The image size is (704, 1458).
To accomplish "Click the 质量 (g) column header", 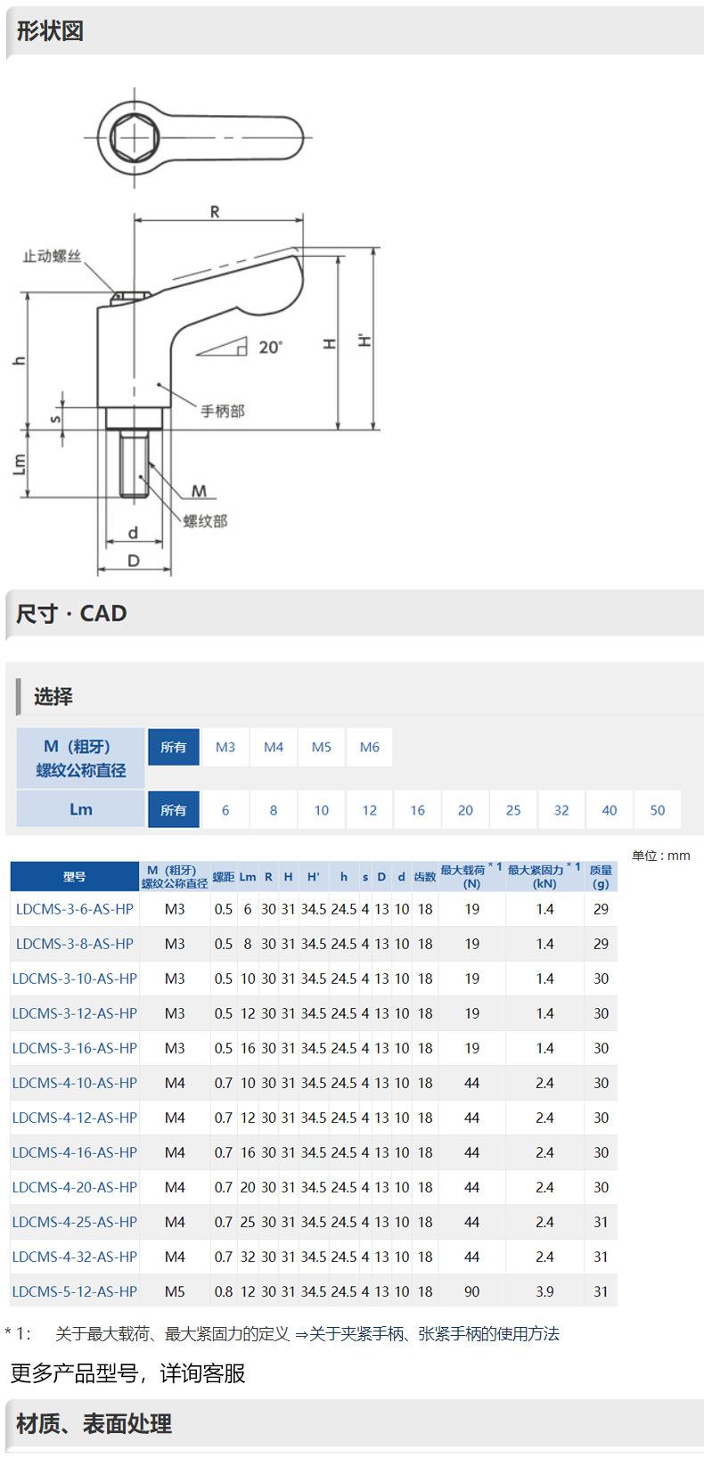I will point(601,877).
